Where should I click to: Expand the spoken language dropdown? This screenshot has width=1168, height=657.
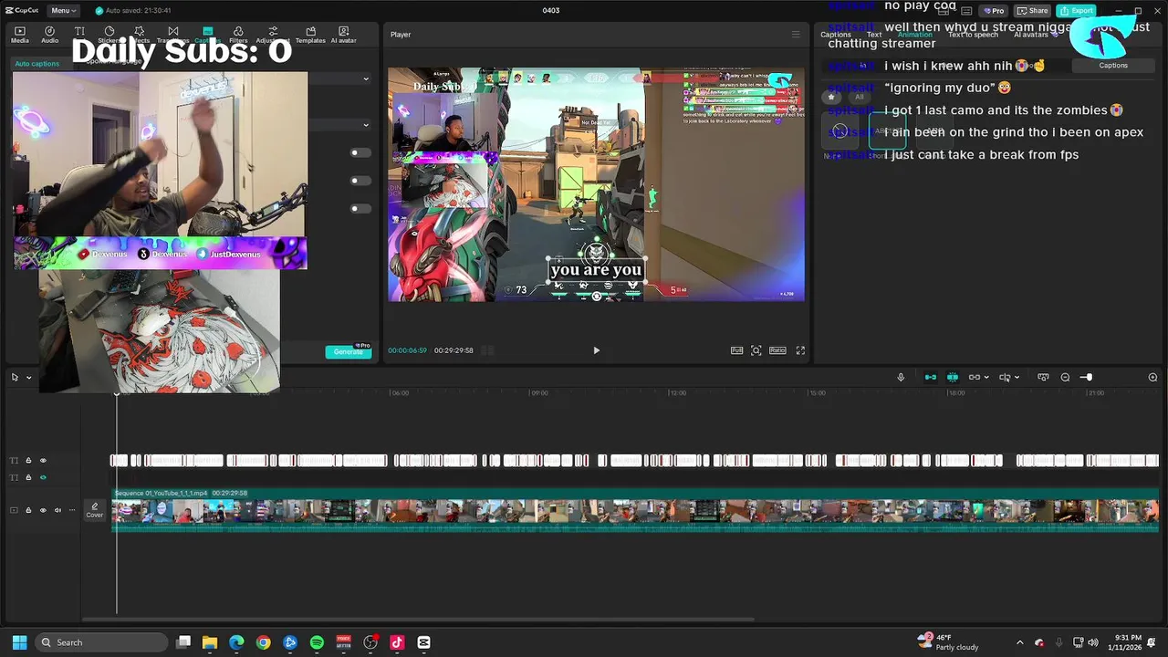(366, 78)
